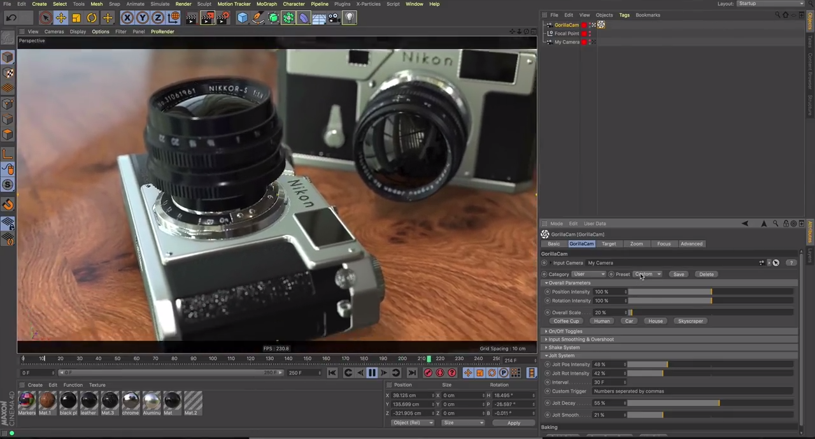Image resolution: width=815 pixels, height=439 pixels.
Task: Select Focal Point object in Object Manager
Action: tap(566, 33)
